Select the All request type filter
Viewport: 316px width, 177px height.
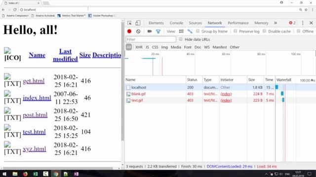[x=128, y=47]
